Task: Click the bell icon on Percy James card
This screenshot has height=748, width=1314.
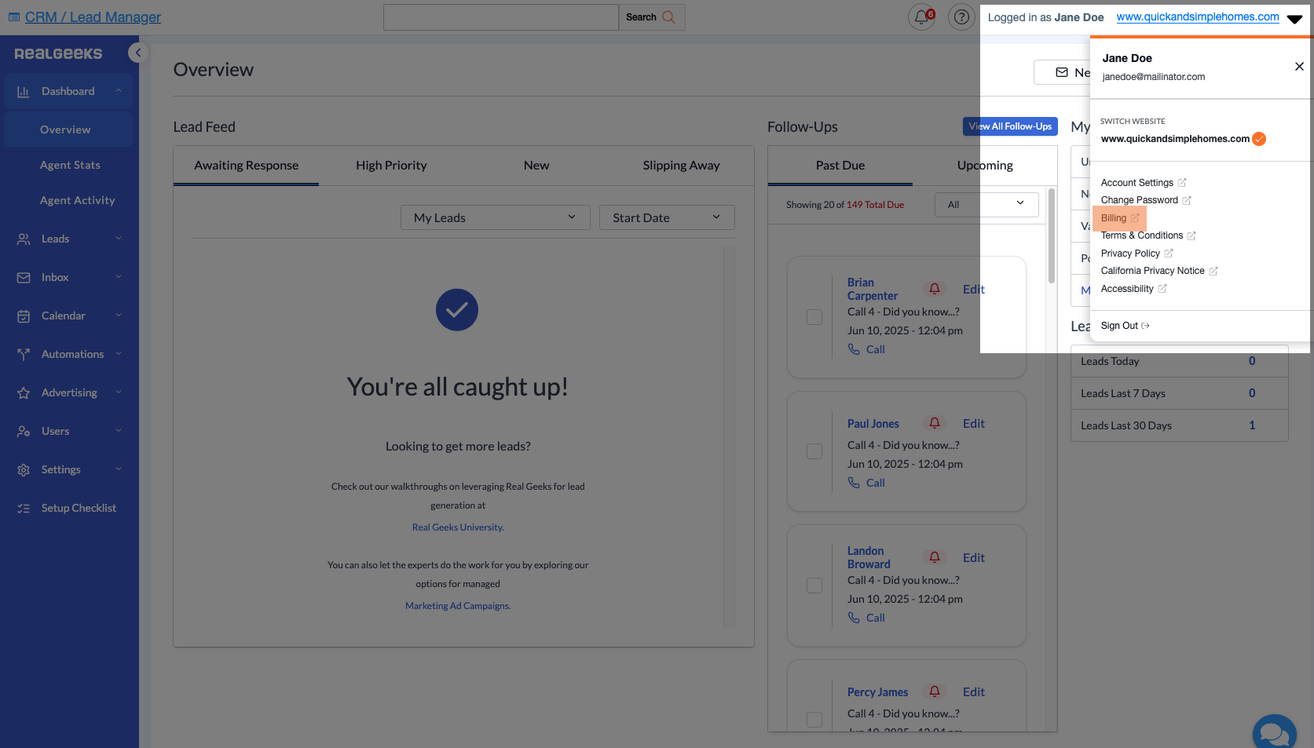Action: tap(935, 691)
